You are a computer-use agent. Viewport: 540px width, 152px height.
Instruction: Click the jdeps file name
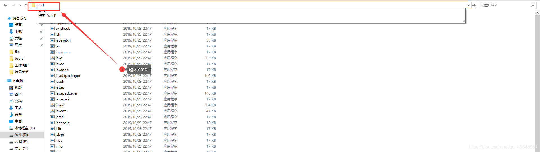(60, 135)
